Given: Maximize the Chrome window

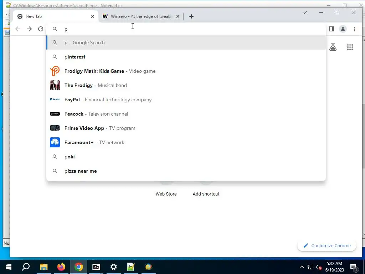Looking at the screenshot, I should coord(338,12).
